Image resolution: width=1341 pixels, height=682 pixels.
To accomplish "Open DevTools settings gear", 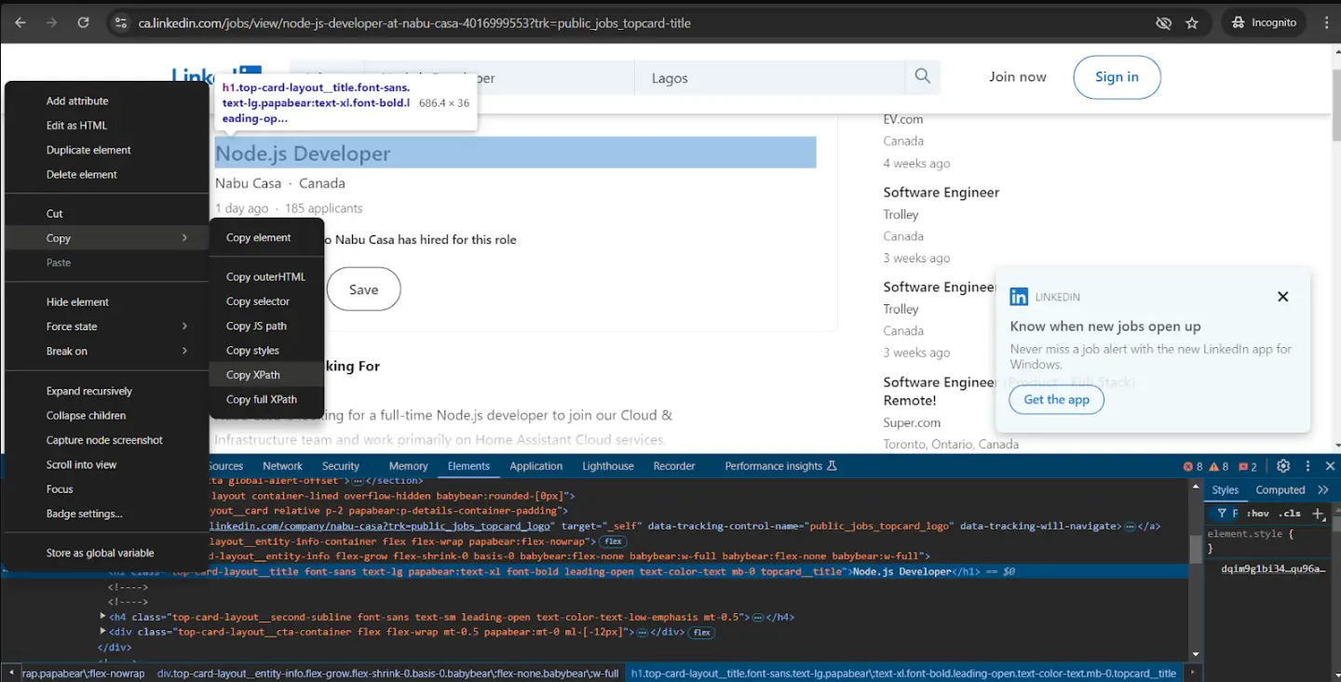I will coord(1283,466).
